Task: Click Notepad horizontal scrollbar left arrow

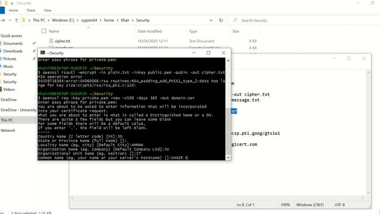Action: point(72,198)
